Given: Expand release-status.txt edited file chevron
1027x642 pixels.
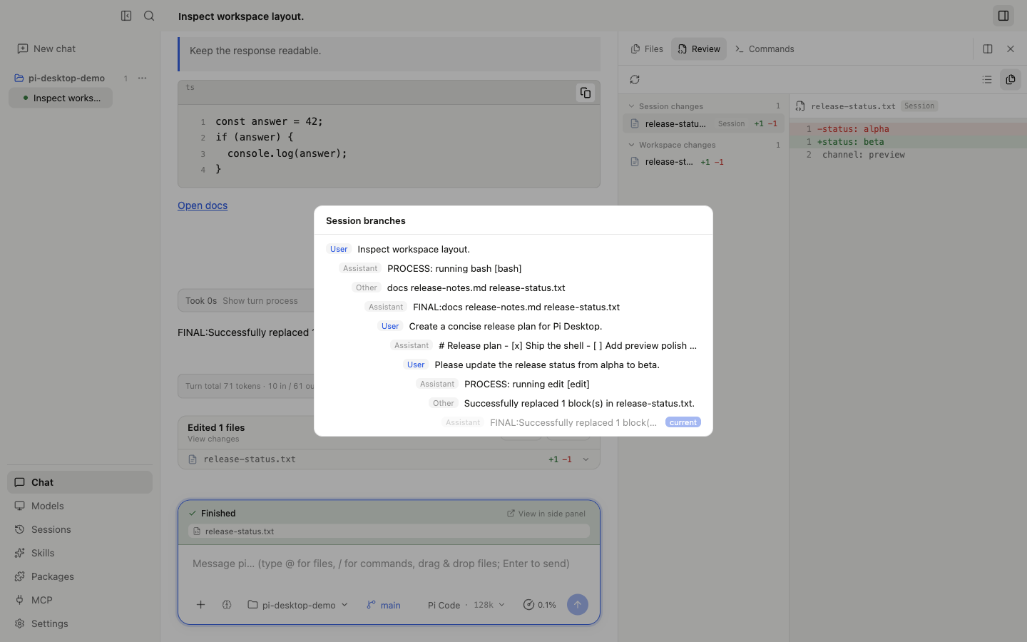Looking at the screenshot, I should (586, 459).
